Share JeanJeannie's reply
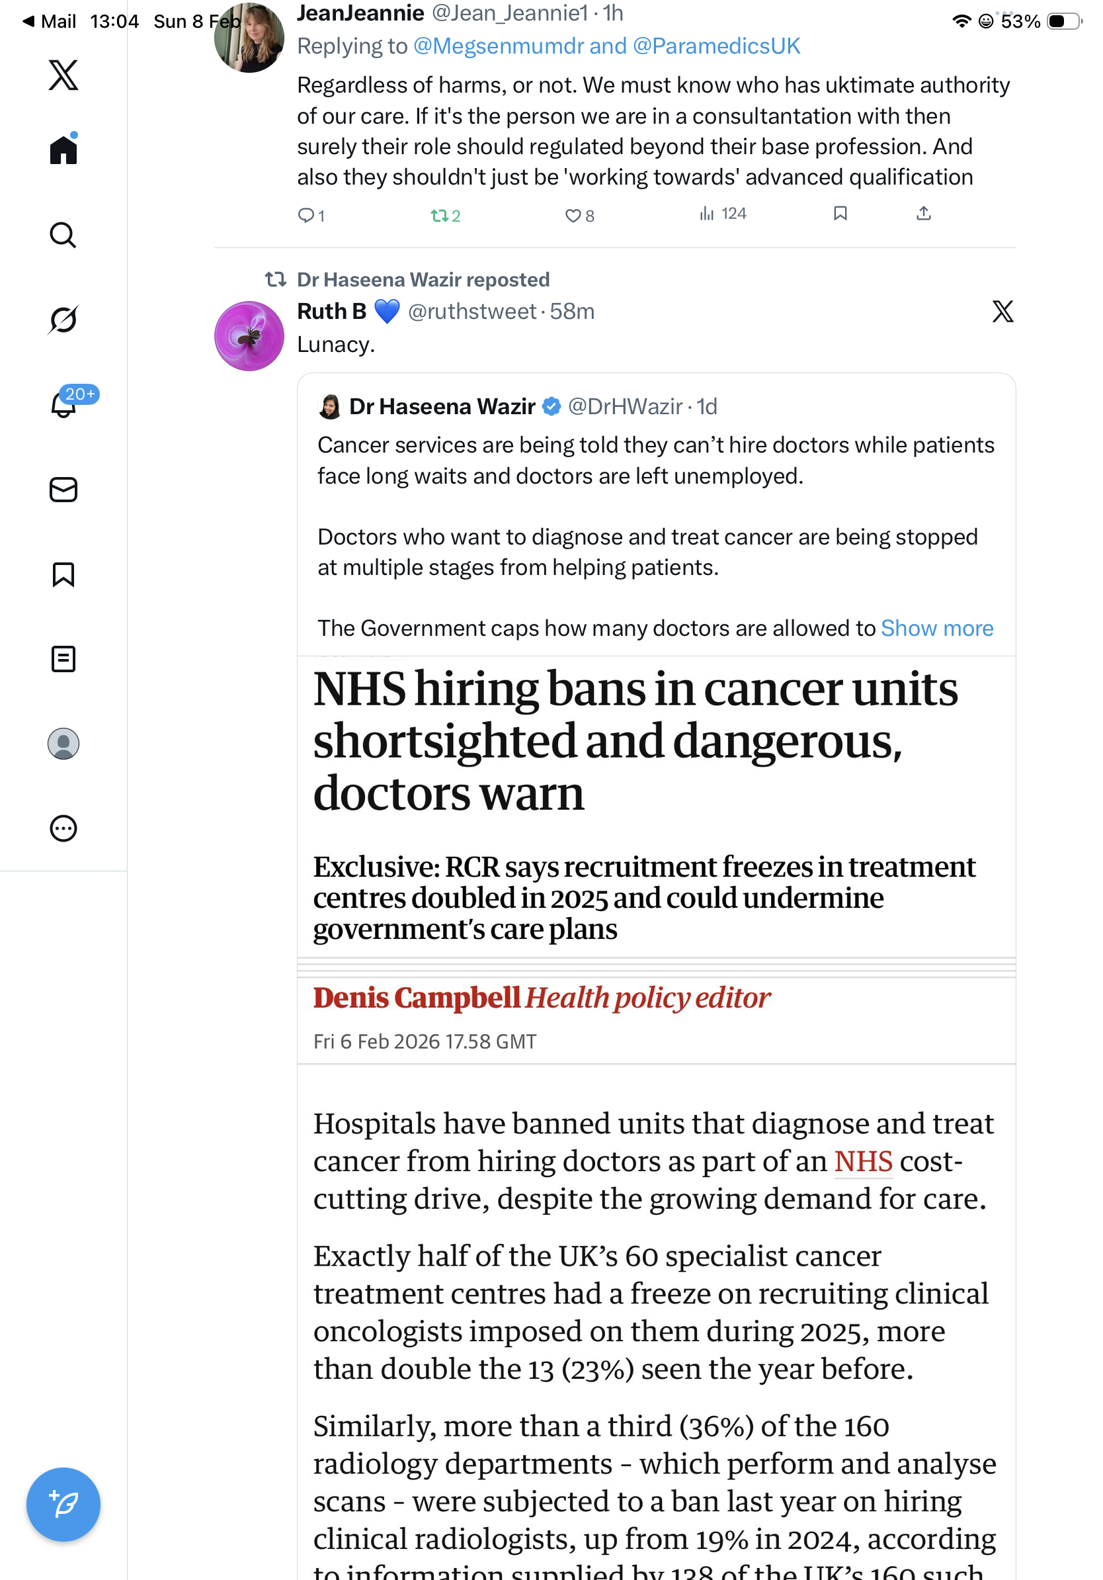Viewport: 1103px width, 1580px height. [x=924, y=214]
